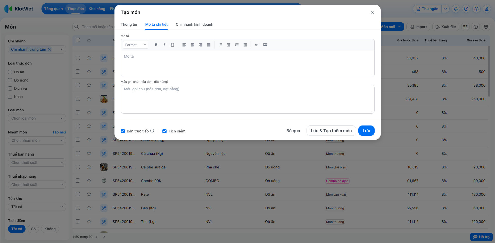The width and height of the screenshot is (495, 243).
Task: Uncheck the Bán trực tiếp checkbox
Action: coord(123,131)
